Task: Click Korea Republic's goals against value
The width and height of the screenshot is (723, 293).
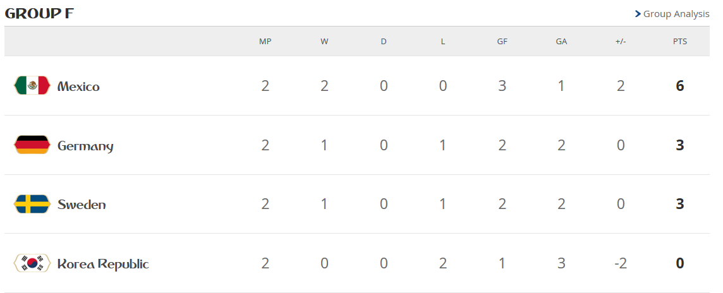Action: pyautogui.click(x=561, y=263)
